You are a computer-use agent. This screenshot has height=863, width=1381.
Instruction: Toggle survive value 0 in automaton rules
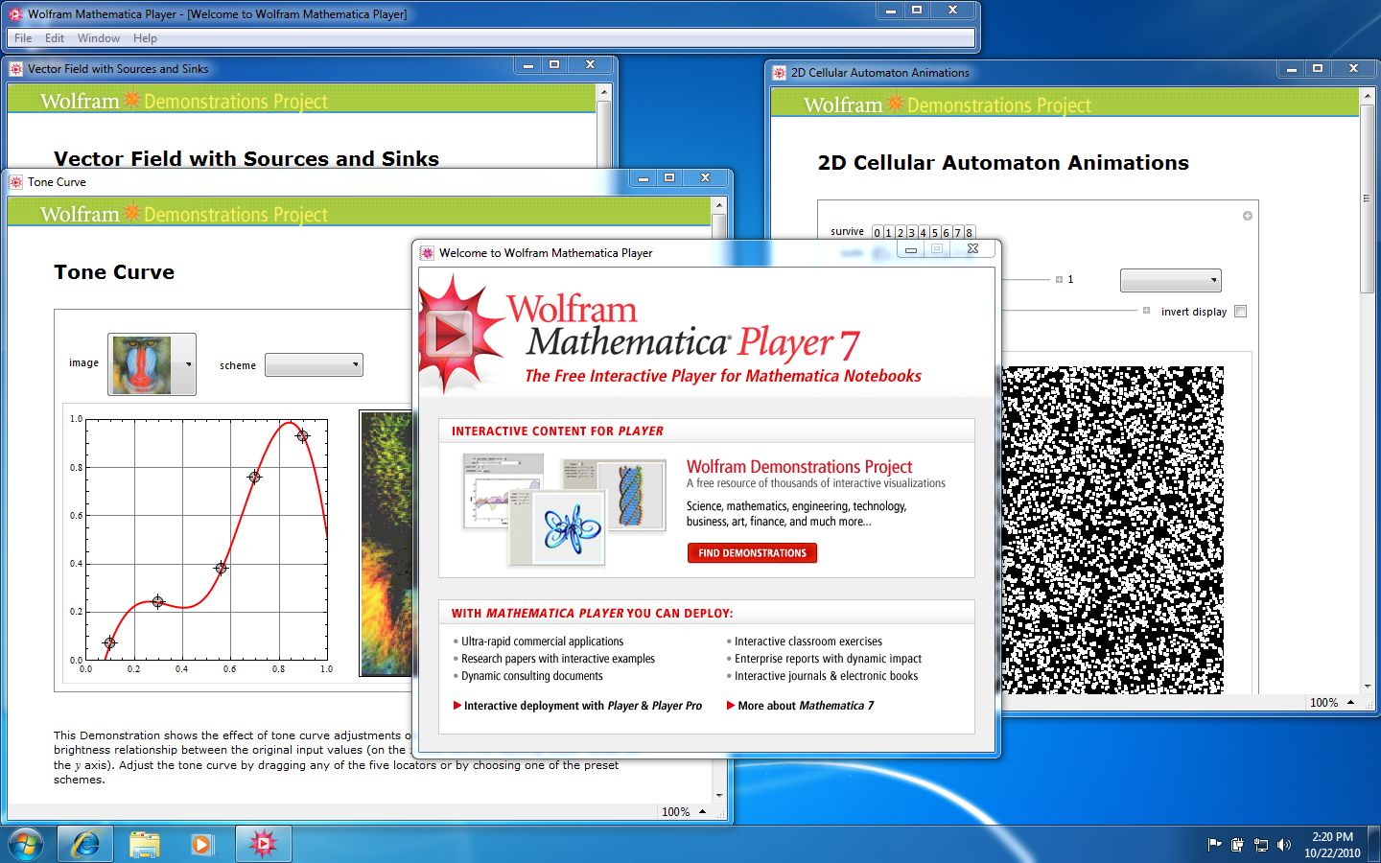tap(876, 232)
